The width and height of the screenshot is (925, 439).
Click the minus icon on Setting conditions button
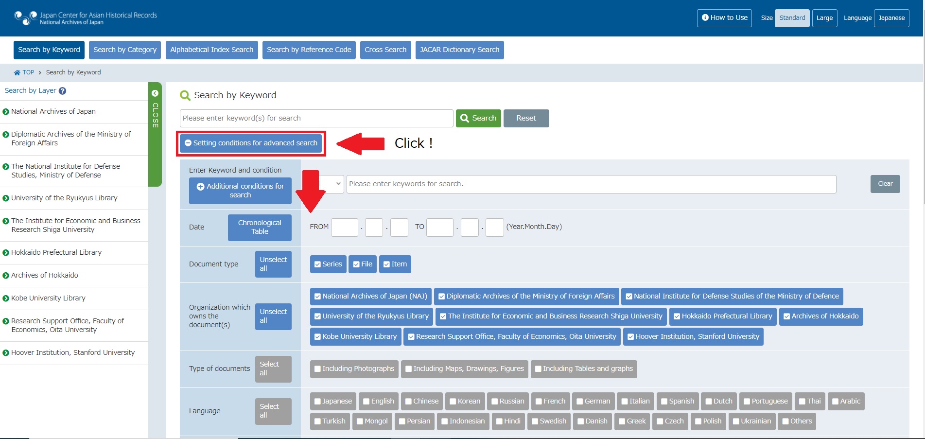pos(188,143)
